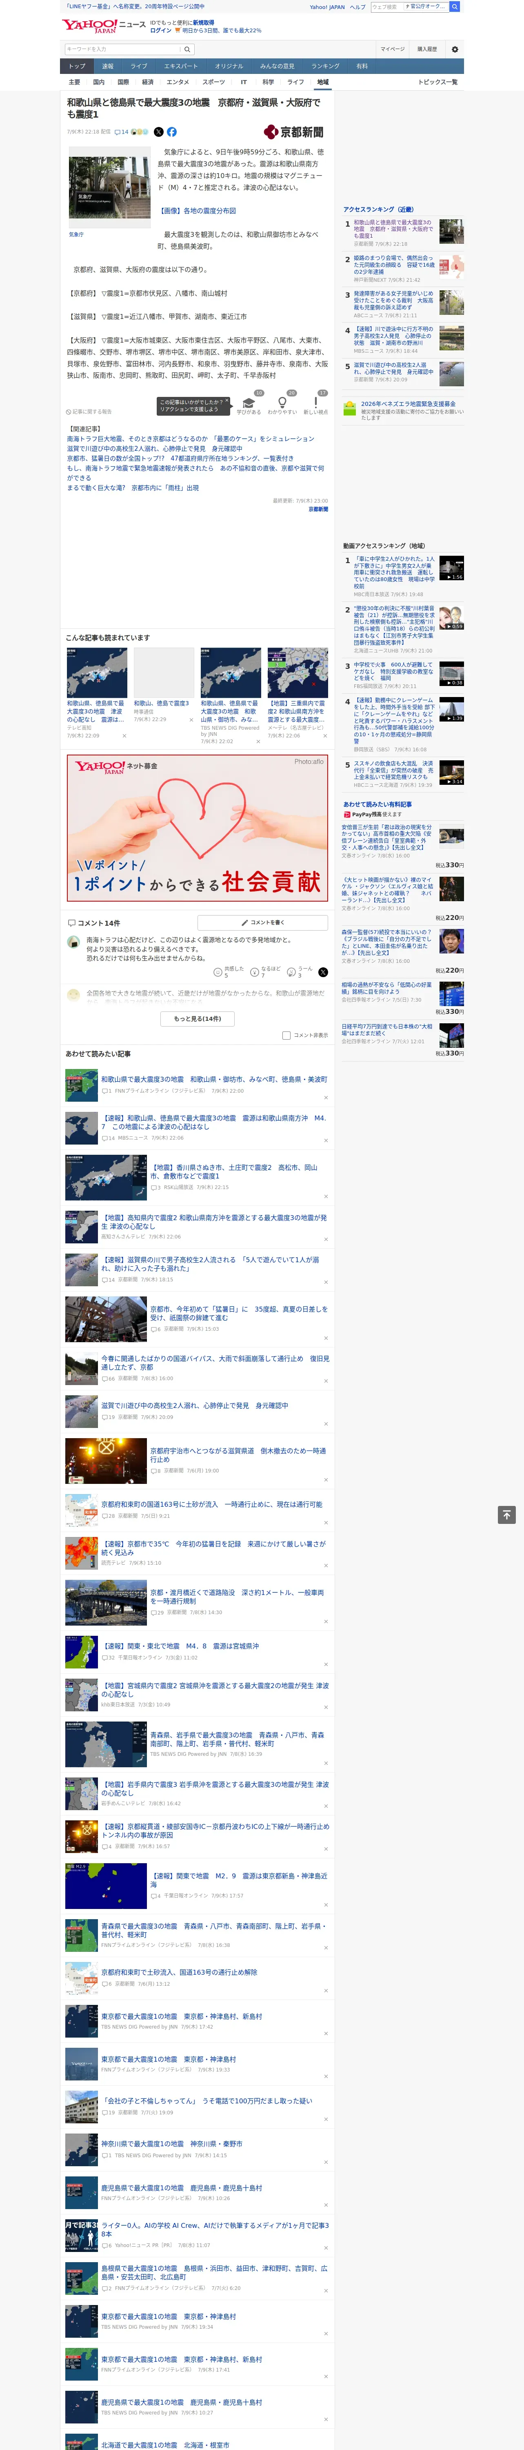React with 学びがある graduation cap icon
Viewport: 524px width, 2450px height.
[x=249, y=403]
